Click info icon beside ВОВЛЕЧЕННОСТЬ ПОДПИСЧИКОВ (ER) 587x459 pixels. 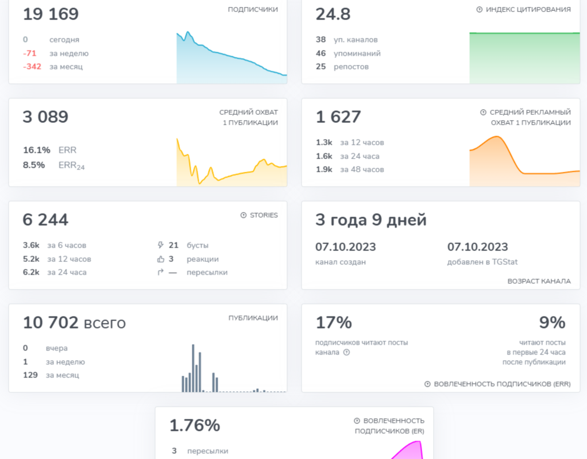(x=357, y=421)
